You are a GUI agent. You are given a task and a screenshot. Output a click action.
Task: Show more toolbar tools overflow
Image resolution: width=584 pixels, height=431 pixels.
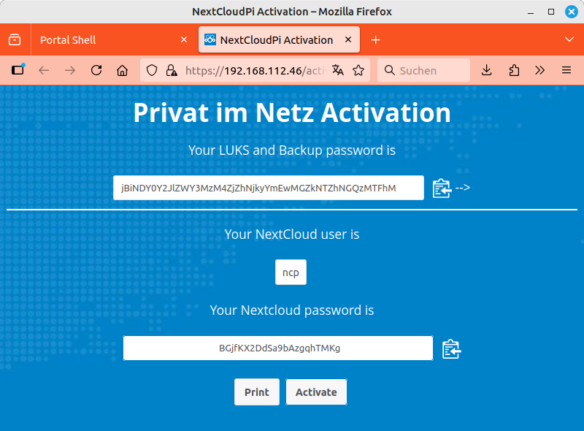[x=540, y=70]
